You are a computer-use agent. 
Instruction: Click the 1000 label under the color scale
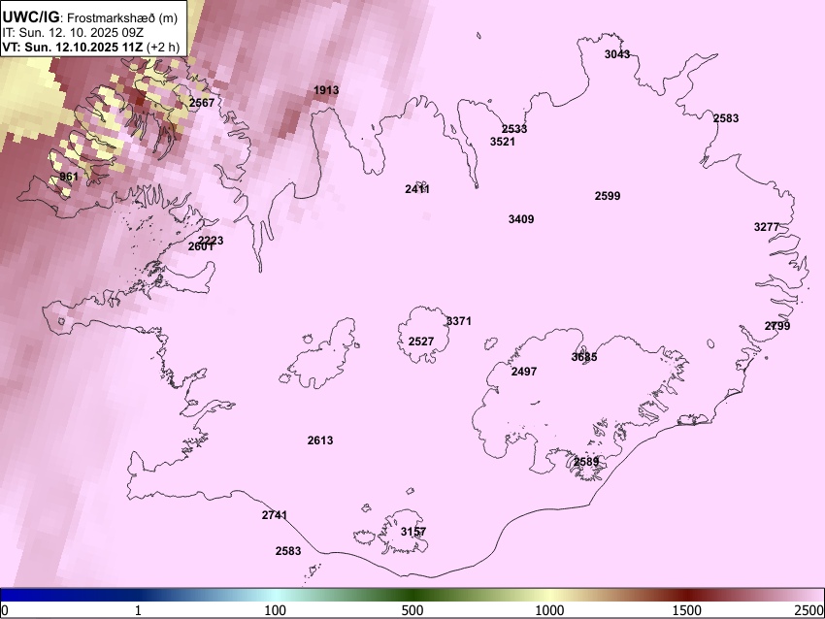point(549,610)
